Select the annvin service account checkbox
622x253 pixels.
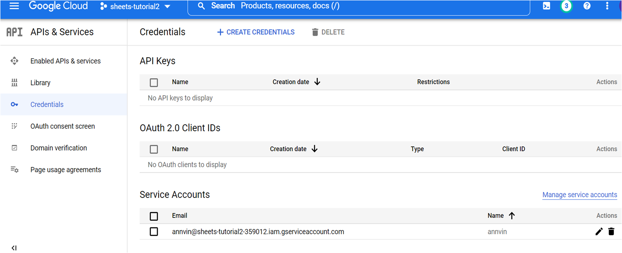(154, 231)
